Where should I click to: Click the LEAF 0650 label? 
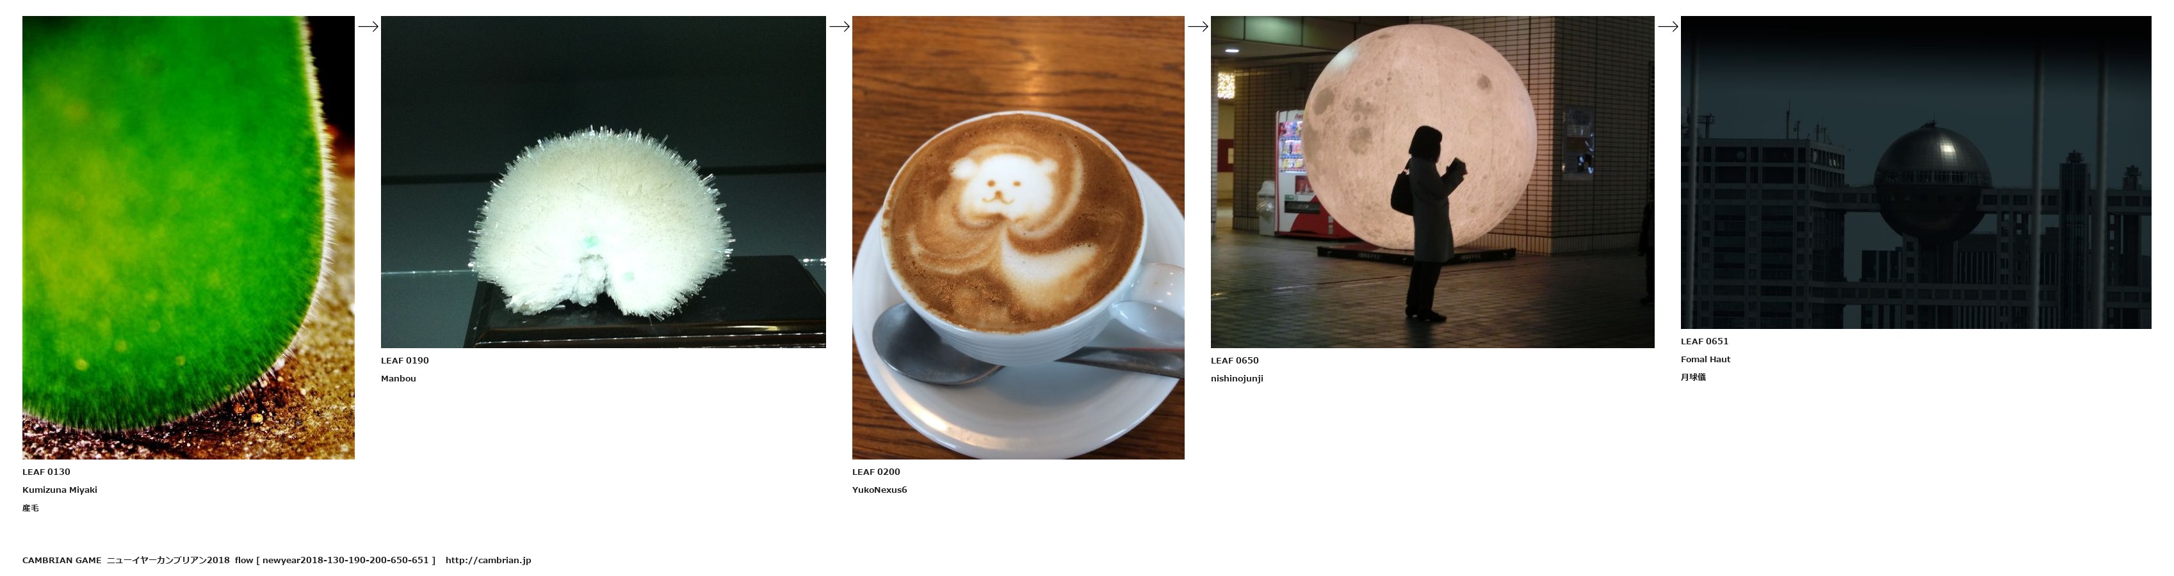(1235, 360)
